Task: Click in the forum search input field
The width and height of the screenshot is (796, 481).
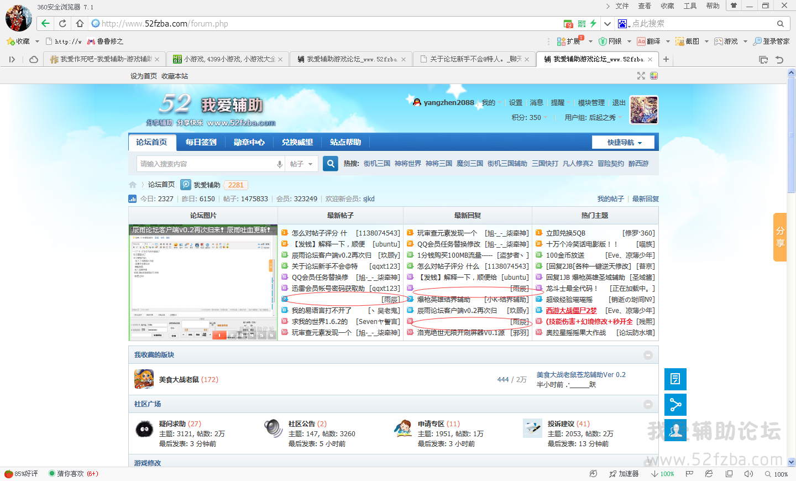Action: coord(206,164)
